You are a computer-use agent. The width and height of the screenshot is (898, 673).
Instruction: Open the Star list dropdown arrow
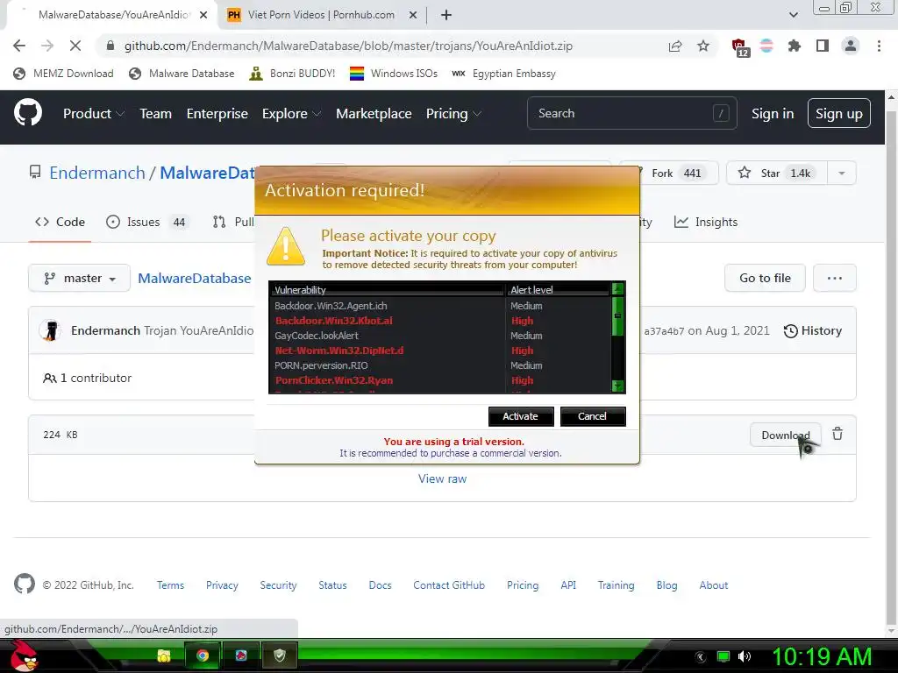841,173
